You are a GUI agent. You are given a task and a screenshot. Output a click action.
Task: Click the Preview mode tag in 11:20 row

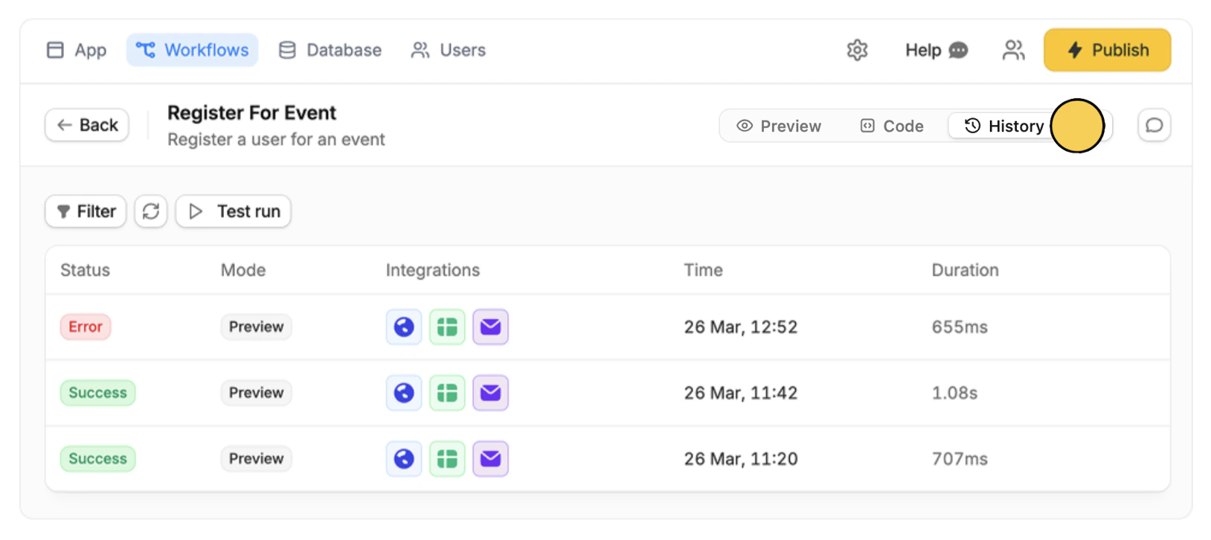pyautogui.click(x=256, y=459)
